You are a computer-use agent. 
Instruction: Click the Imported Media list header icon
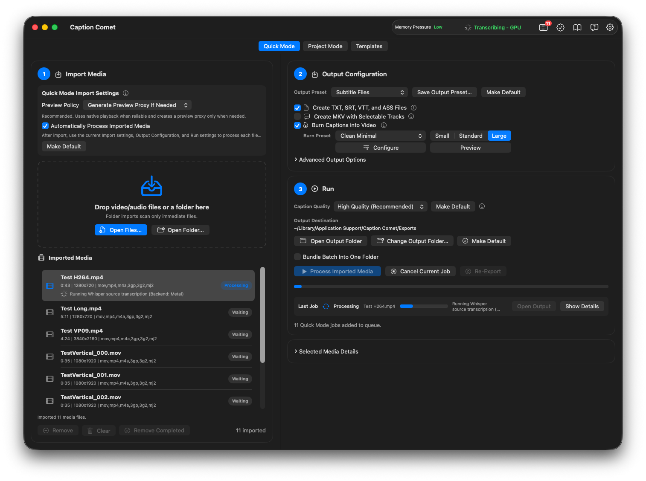pyautogui.click(x=41, y=258)
